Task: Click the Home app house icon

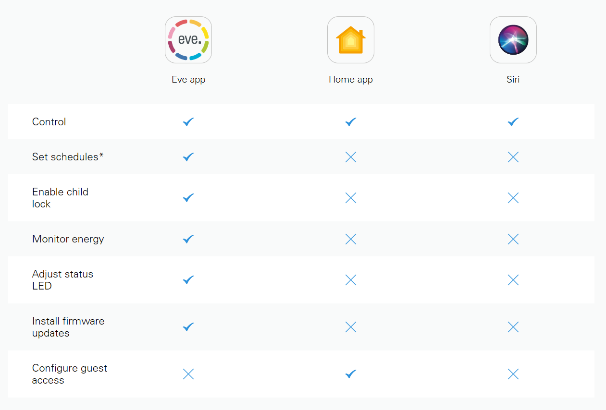Action: (351, 40)
